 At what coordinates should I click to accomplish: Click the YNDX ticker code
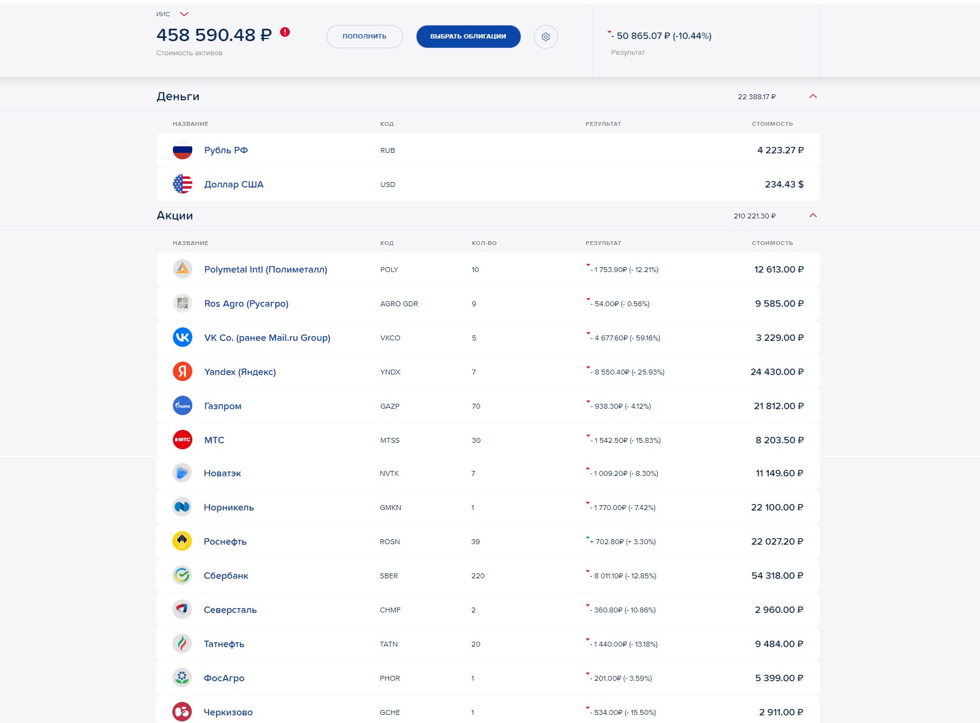tap(390, 372)
